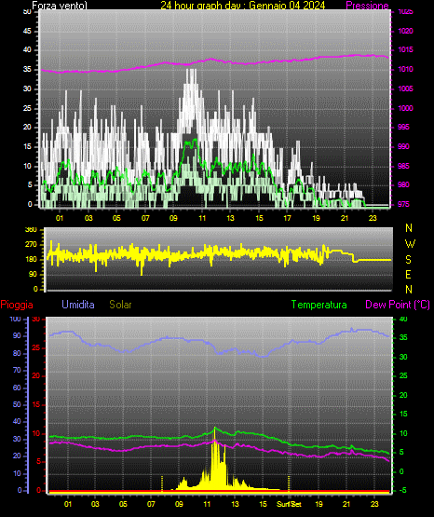Click hour label 21 on bottom graph axis
The image size is (434, 517).
click(346, 504)
